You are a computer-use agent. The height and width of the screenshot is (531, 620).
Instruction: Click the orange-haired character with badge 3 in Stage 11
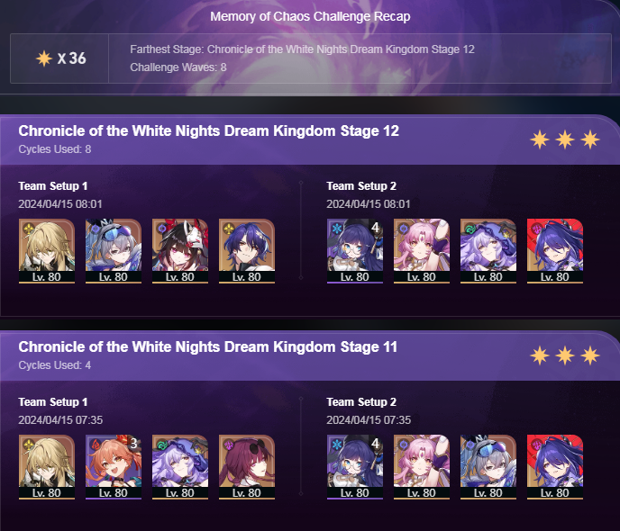(x=114, y=466)
